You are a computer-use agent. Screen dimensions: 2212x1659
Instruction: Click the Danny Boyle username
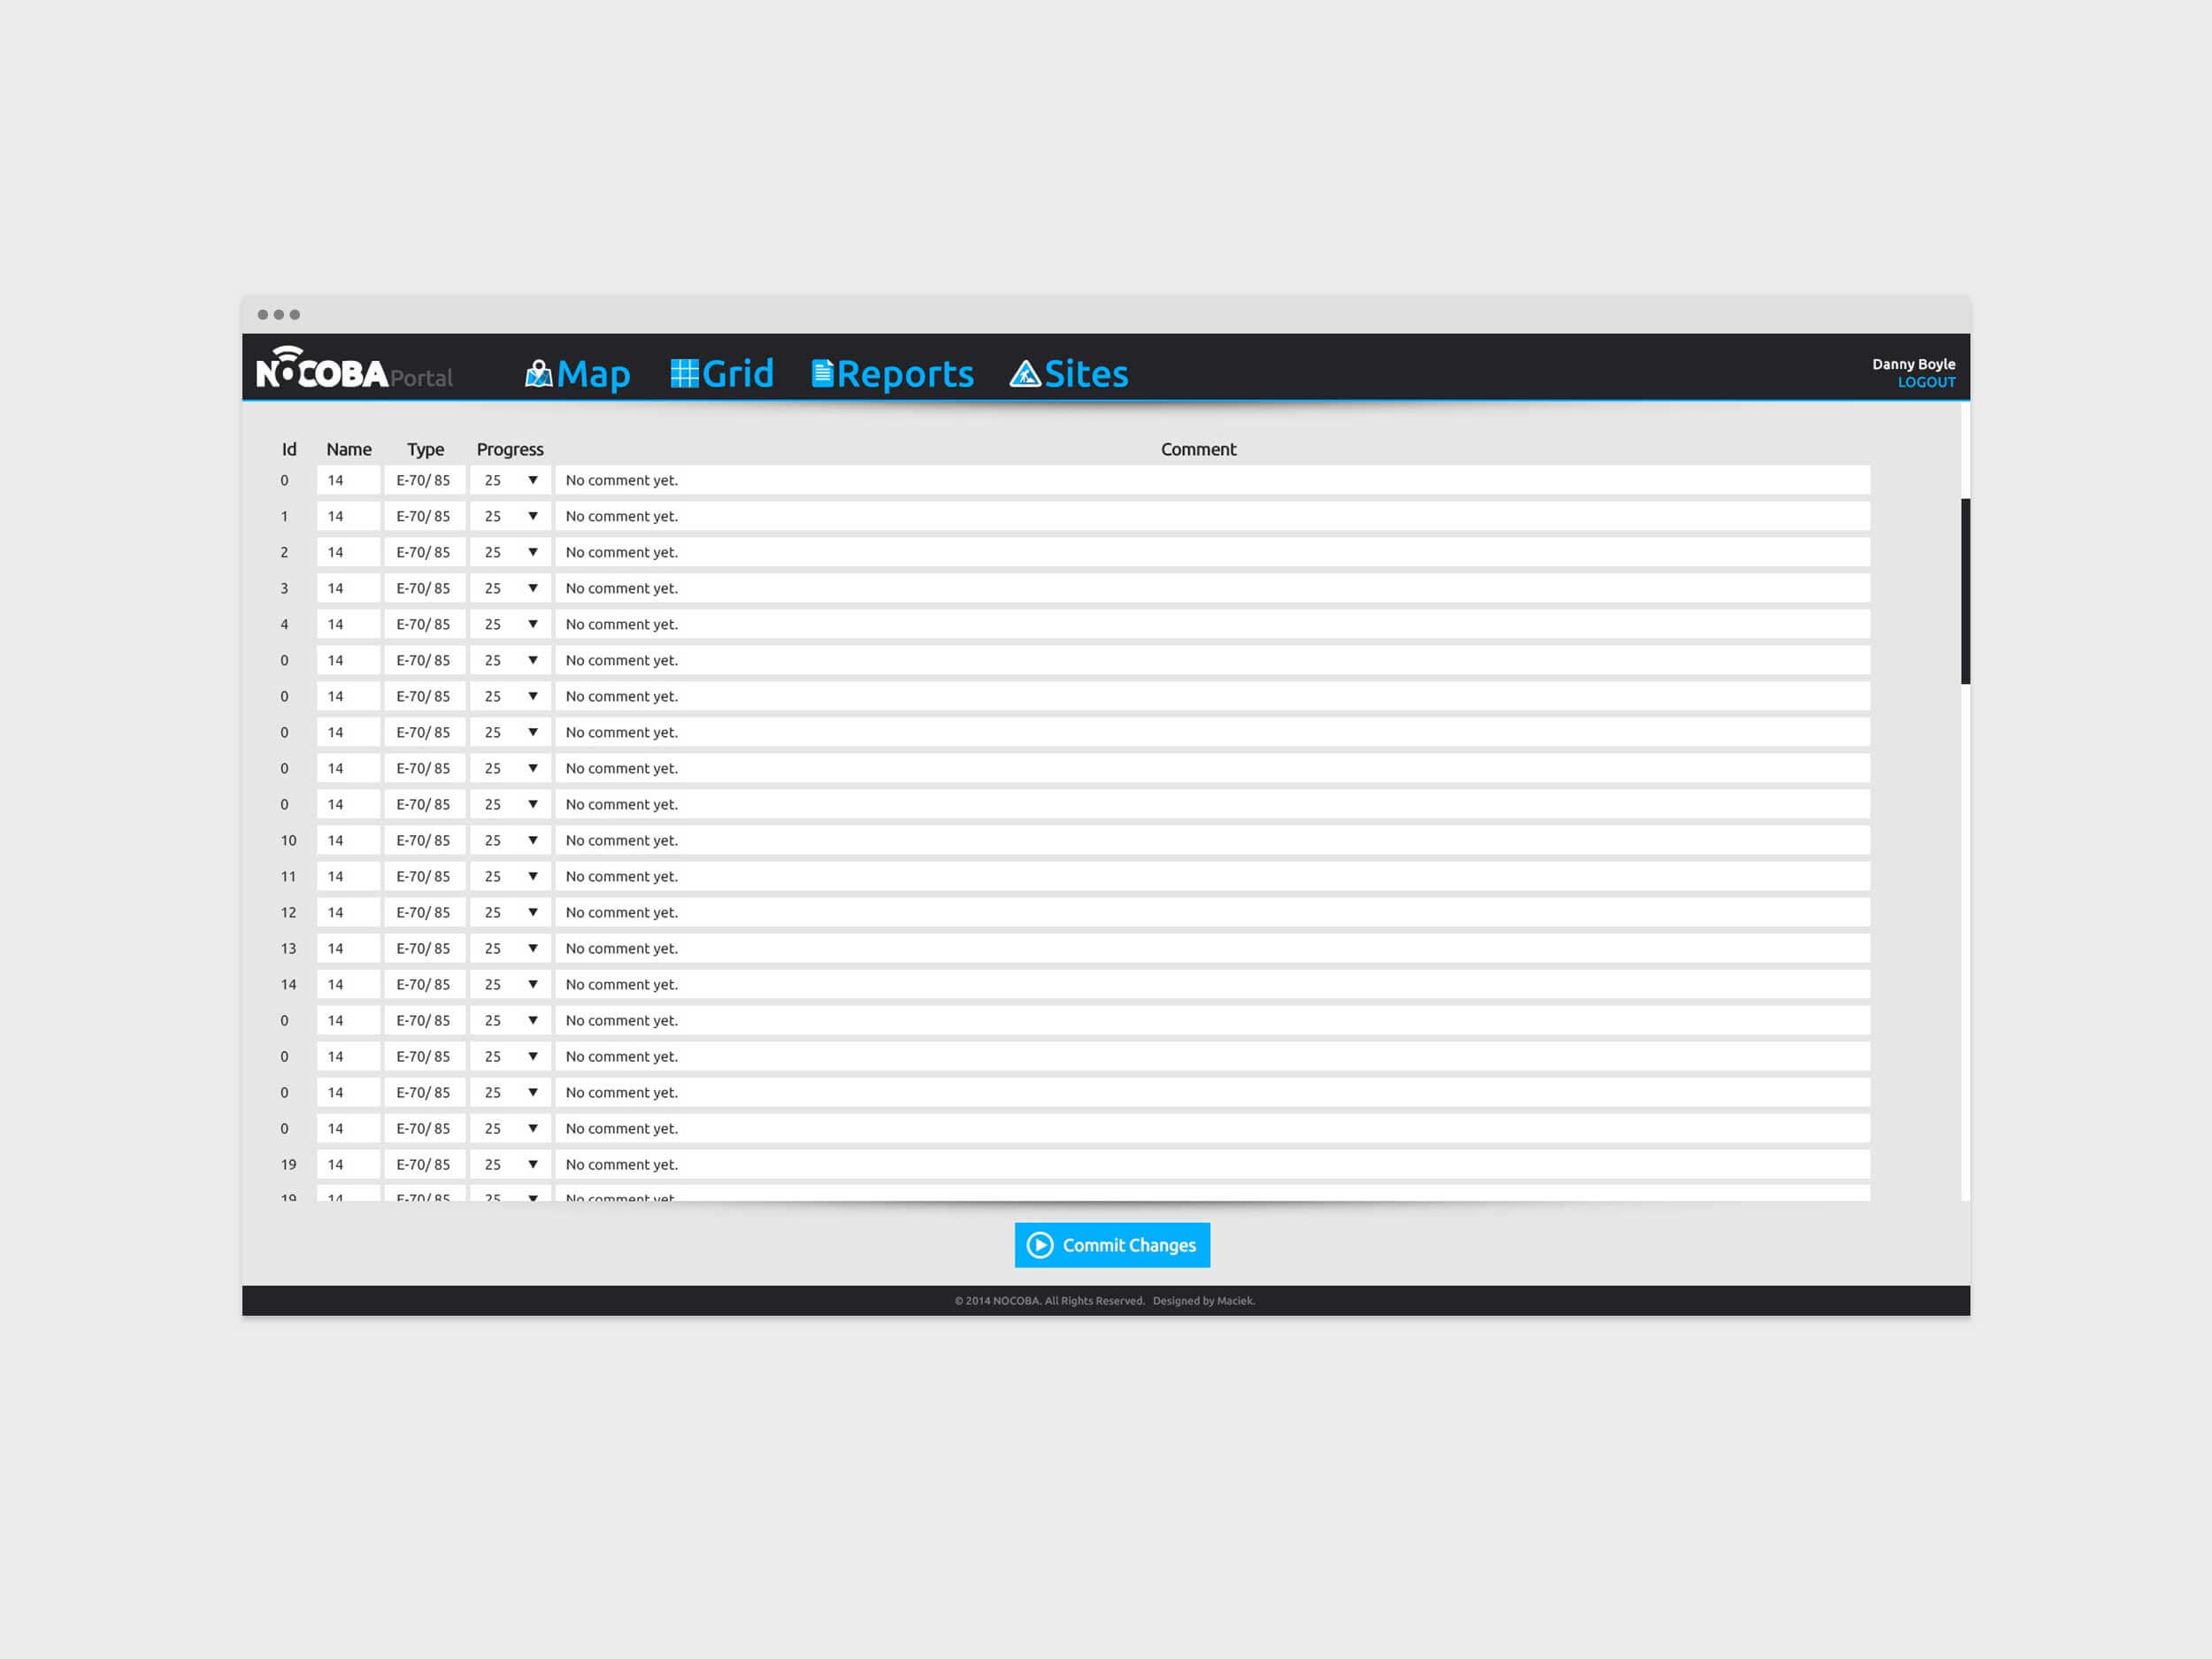tap(1913, 364)
